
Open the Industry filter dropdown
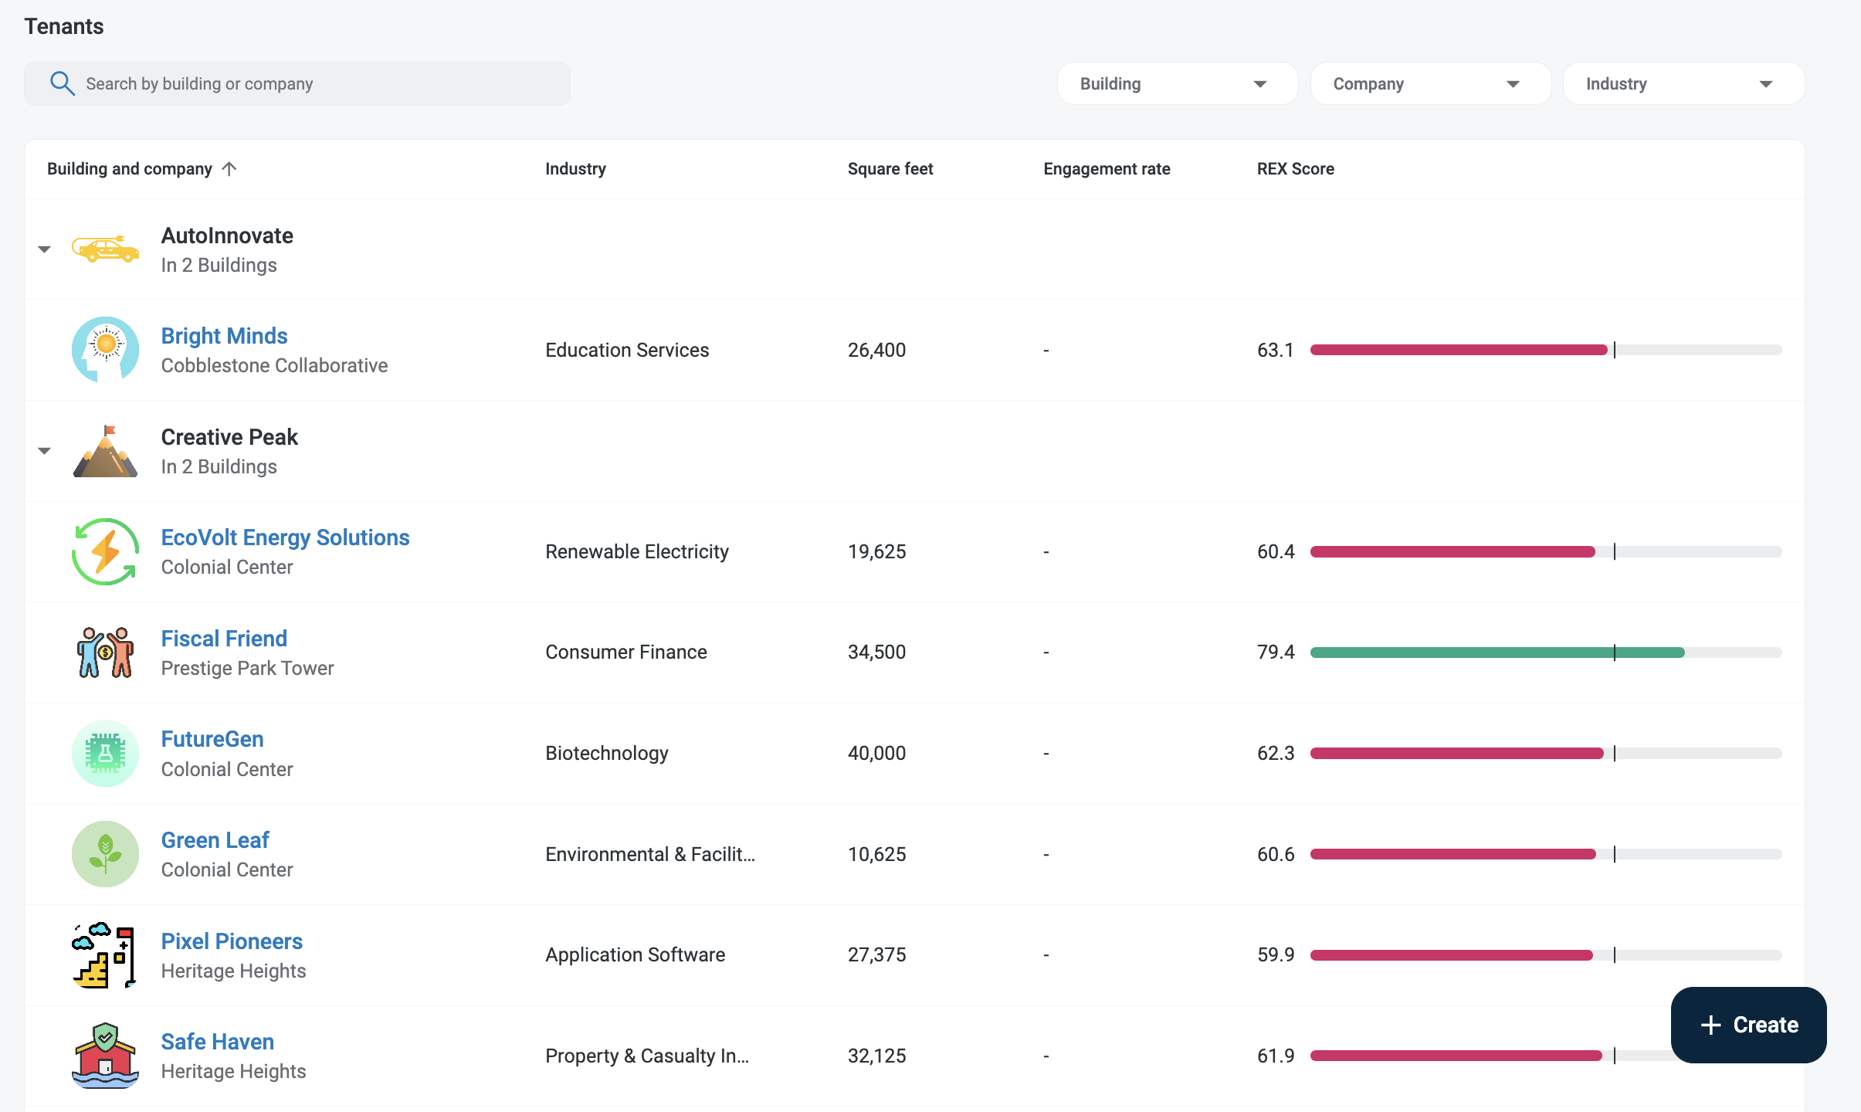click(1683, 83)
